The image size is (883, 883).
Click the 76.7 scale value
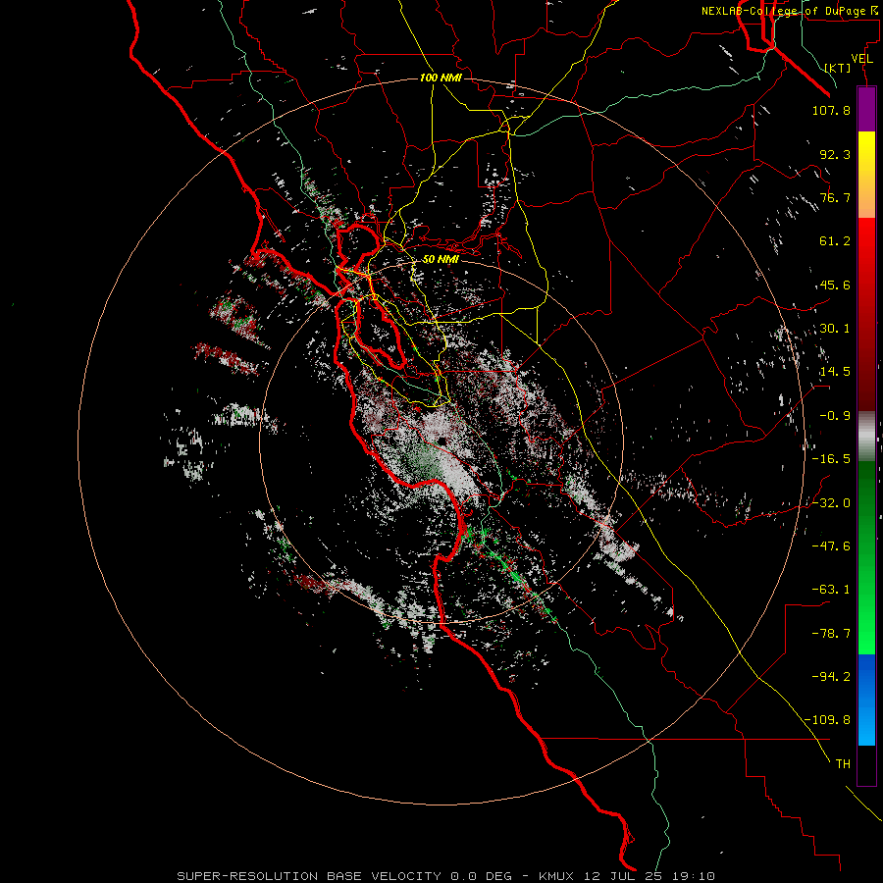pos(835,197)
